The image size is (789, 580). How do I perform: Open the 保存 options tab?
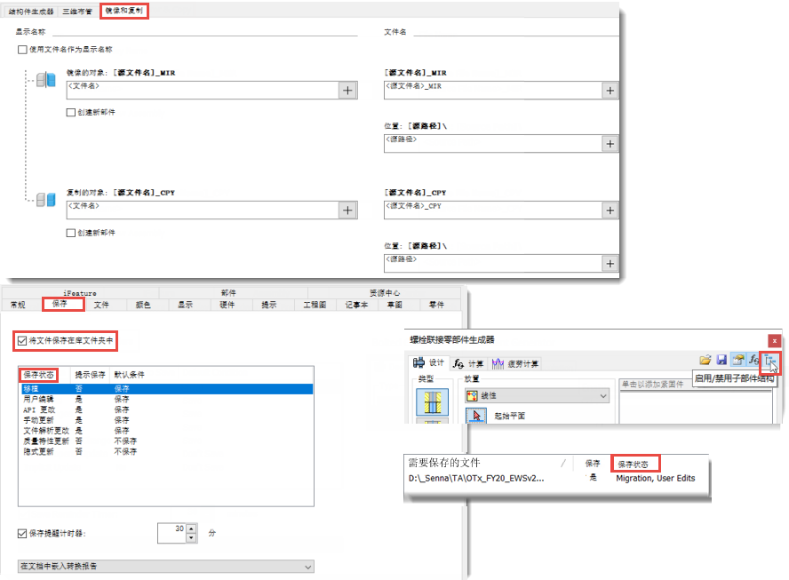[x=60, y=304]
